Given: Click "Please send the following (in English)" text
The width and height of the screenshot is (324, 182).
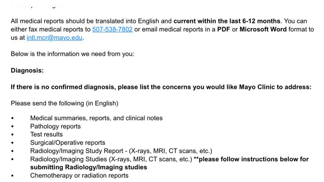Looking at the screenshot, I should pos(64,103).
